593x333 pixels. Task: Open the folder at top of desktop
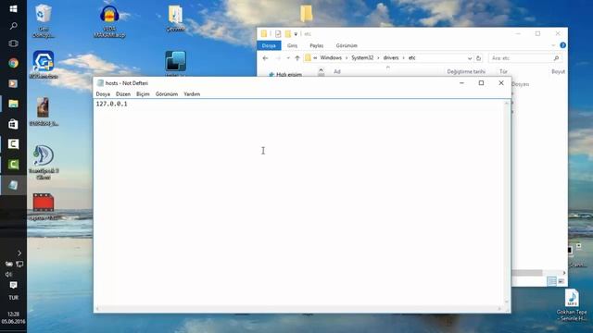coord(307,13)
